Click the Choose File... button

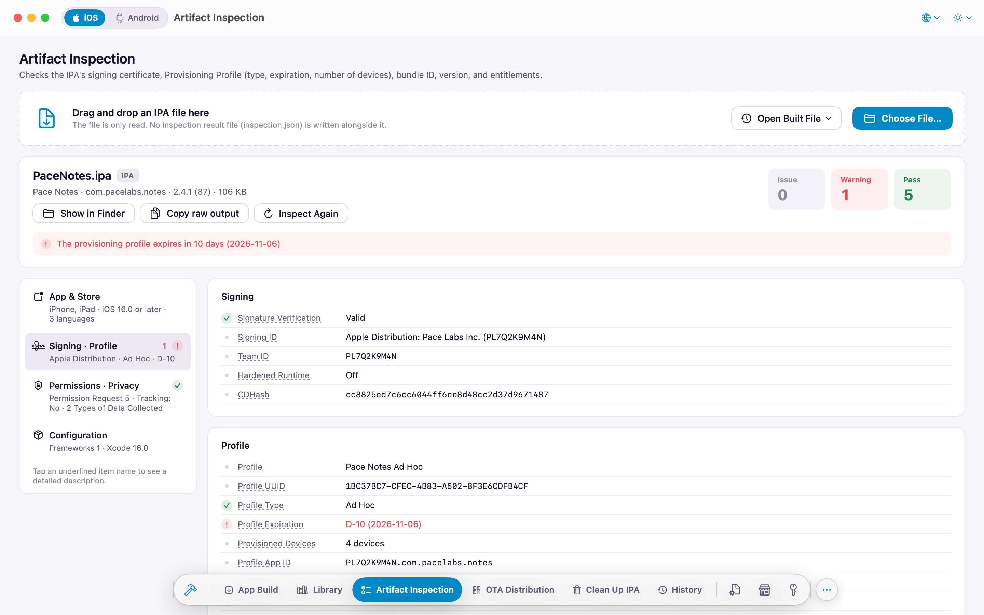902,118
